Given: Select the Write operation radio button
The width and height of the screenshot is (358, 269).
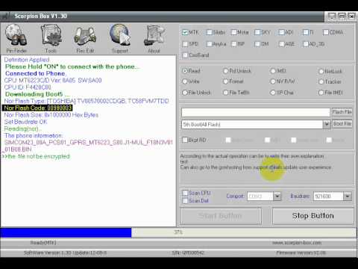Looking at the screenshot, I should coord(185,81).
